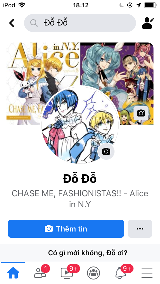Open the Home tab icon
Screen dimensions: 160x284
click(x=13, y=273)
